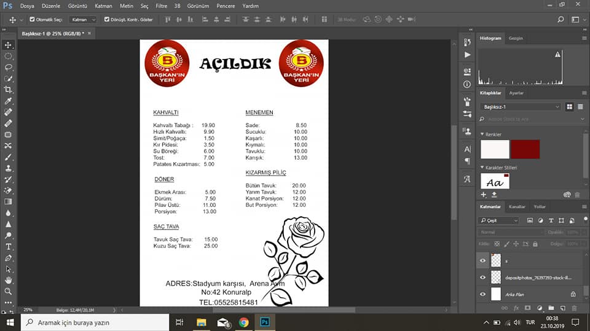Toggle layer filtering switch on or off
The width and height of the screenshot is (590, 331).
(x=586, y=219)
